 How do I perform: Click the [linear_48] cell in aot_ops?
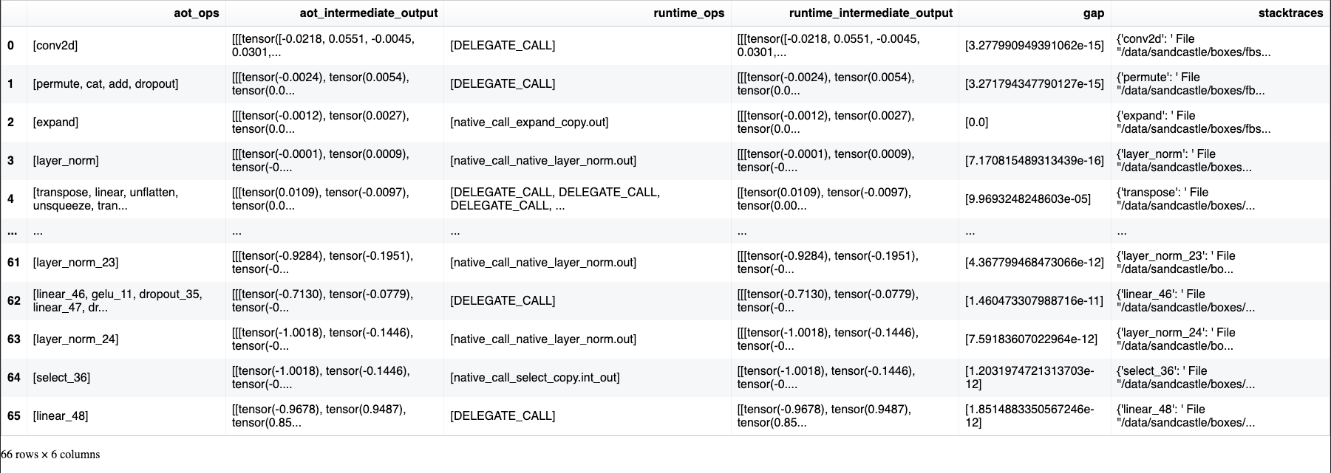[x=61, y=416]
